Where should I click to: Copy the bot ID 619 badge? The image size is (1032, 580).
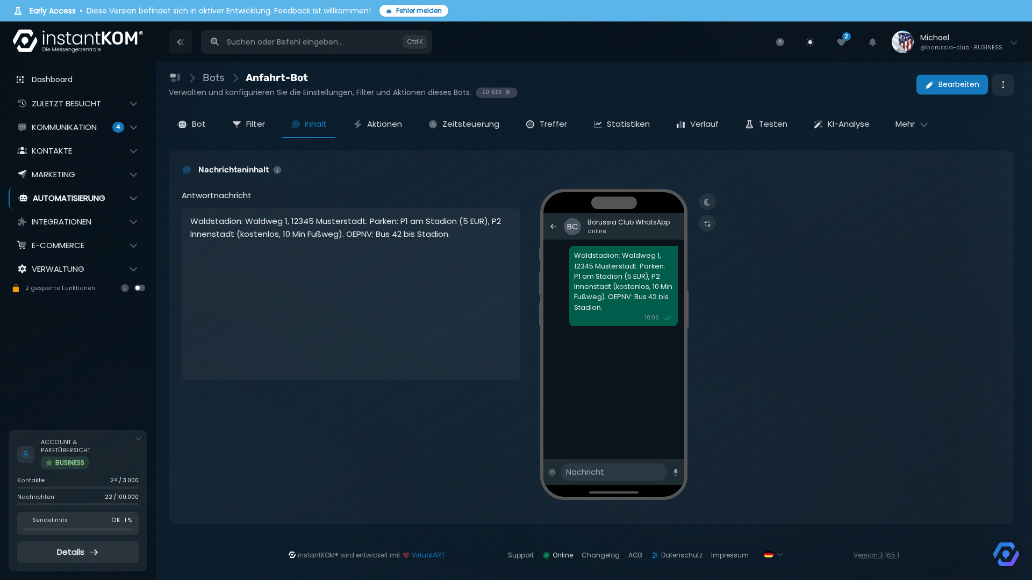[x=496, y=92]
